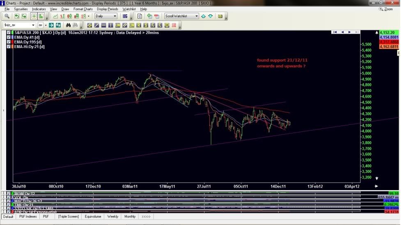Click the Zoom button at top right
420x225 pixels.
pos(386,9)
